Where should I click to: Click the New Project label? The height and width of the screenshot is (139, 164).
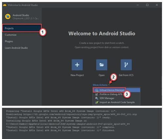tap(77, 75)
